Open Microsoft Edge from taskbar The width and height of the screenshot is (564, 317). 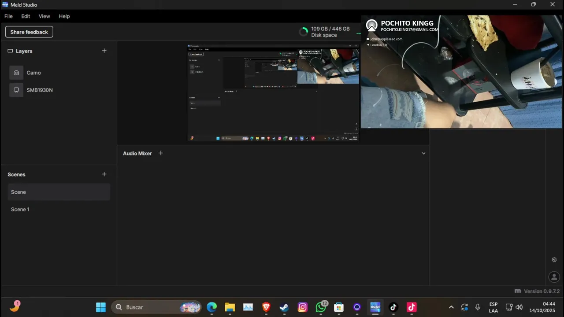click(212, 307)
